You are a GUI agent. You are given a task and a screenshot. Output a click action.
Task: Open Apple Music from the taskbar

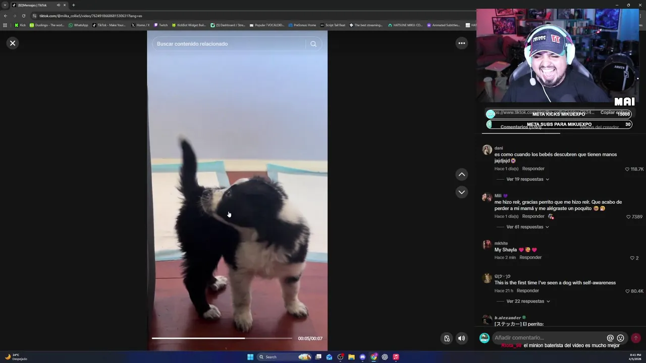click(x=396, y=357)
